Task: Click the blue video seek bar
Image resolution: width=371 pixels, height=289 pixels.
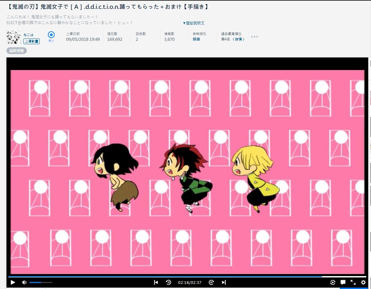Action: point(187,276)
